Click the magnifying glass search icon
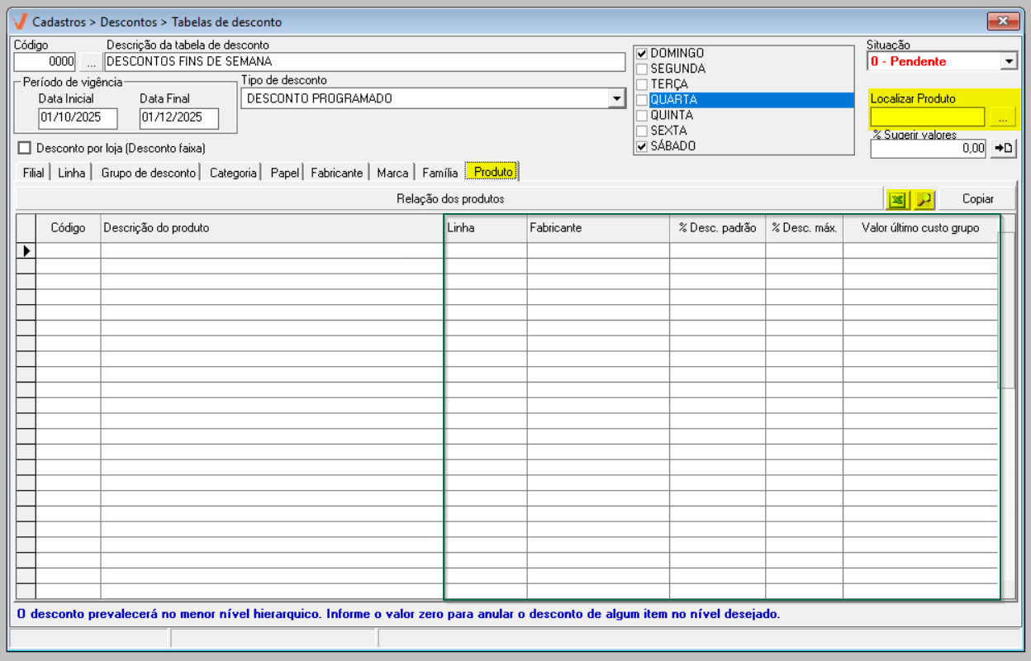The image size is (1031, 661). click(924, 199)
